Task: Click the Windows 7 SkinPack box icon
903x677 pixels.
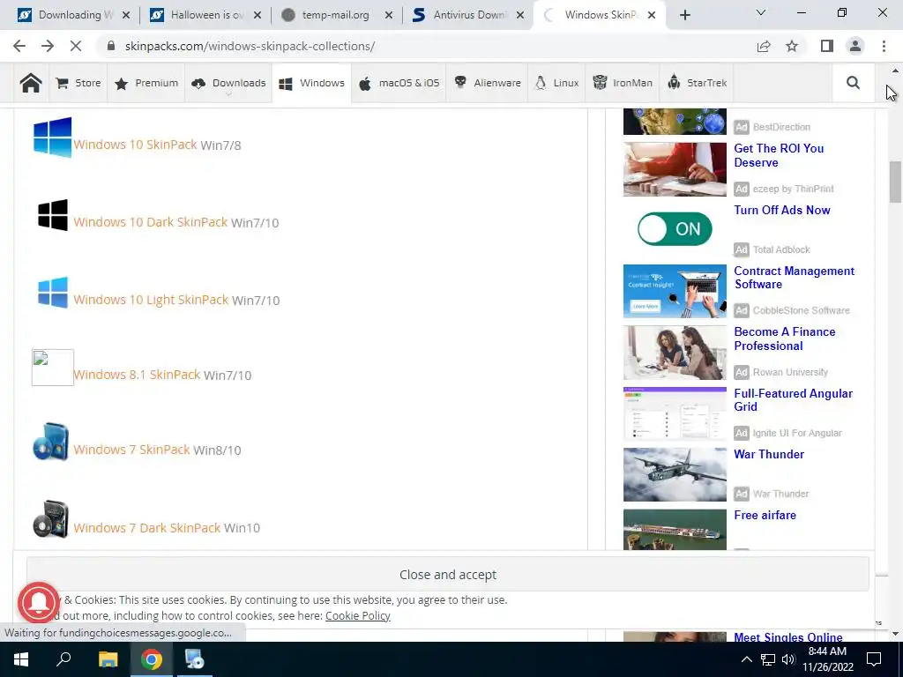Action: tap(50, 443)
